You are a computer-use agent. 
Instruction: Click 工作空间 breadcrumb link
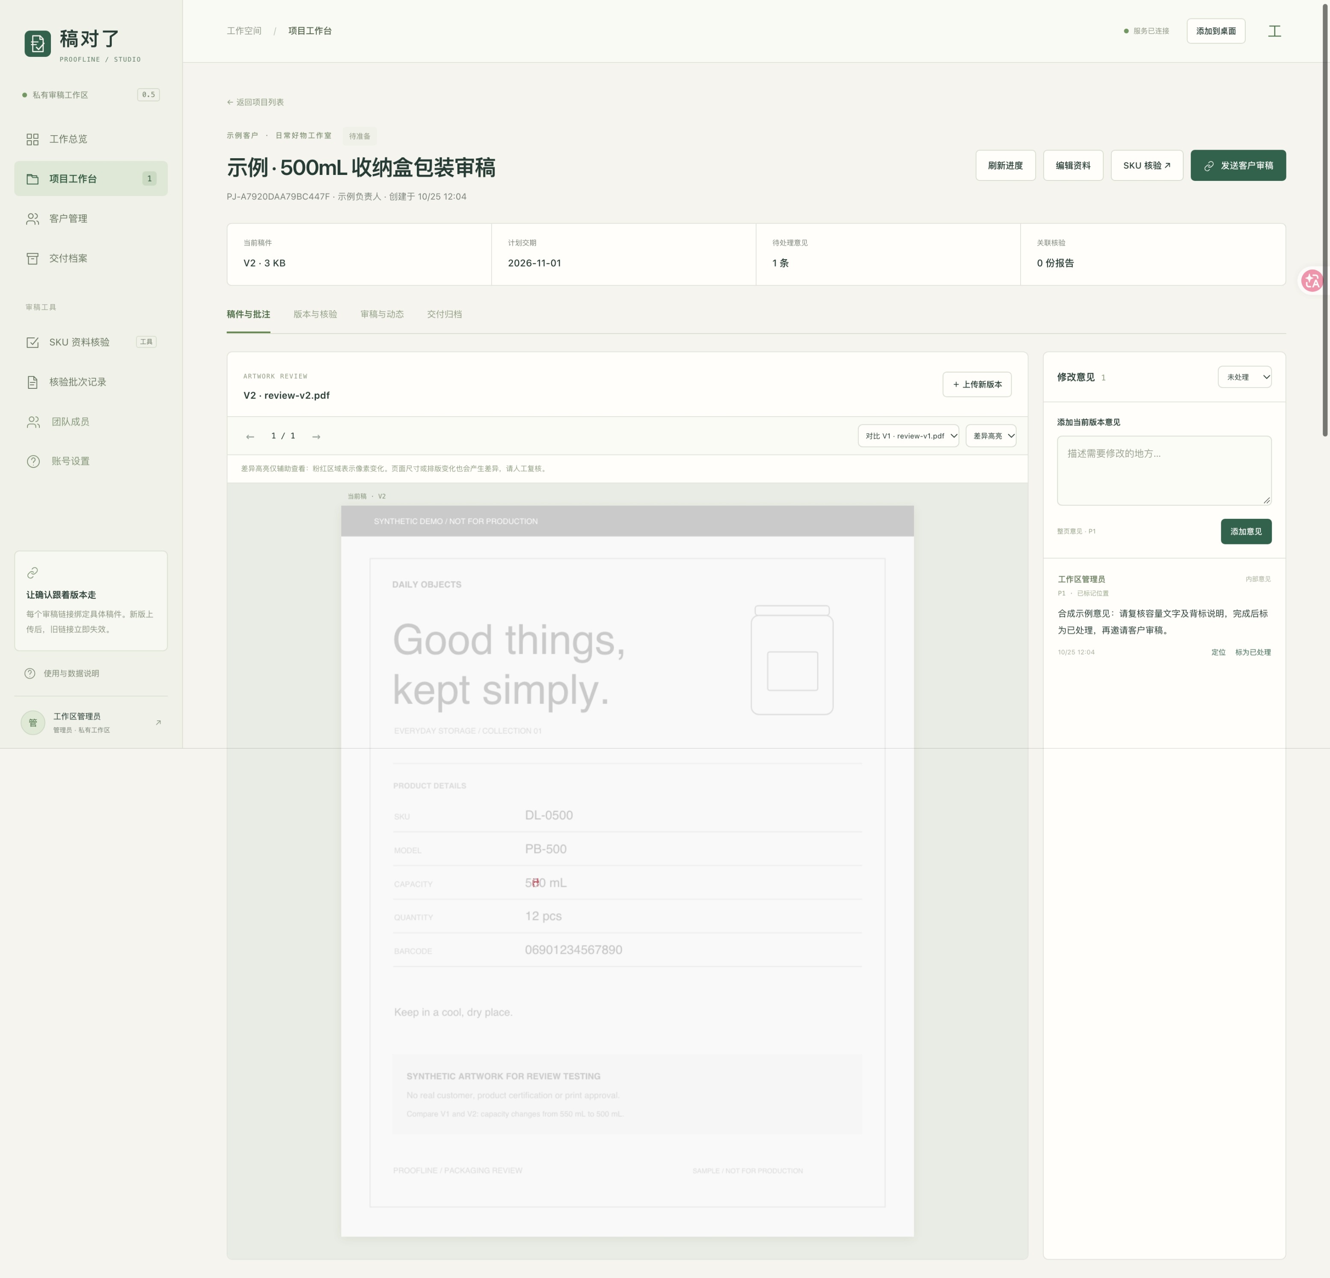(x=243, y=31)
